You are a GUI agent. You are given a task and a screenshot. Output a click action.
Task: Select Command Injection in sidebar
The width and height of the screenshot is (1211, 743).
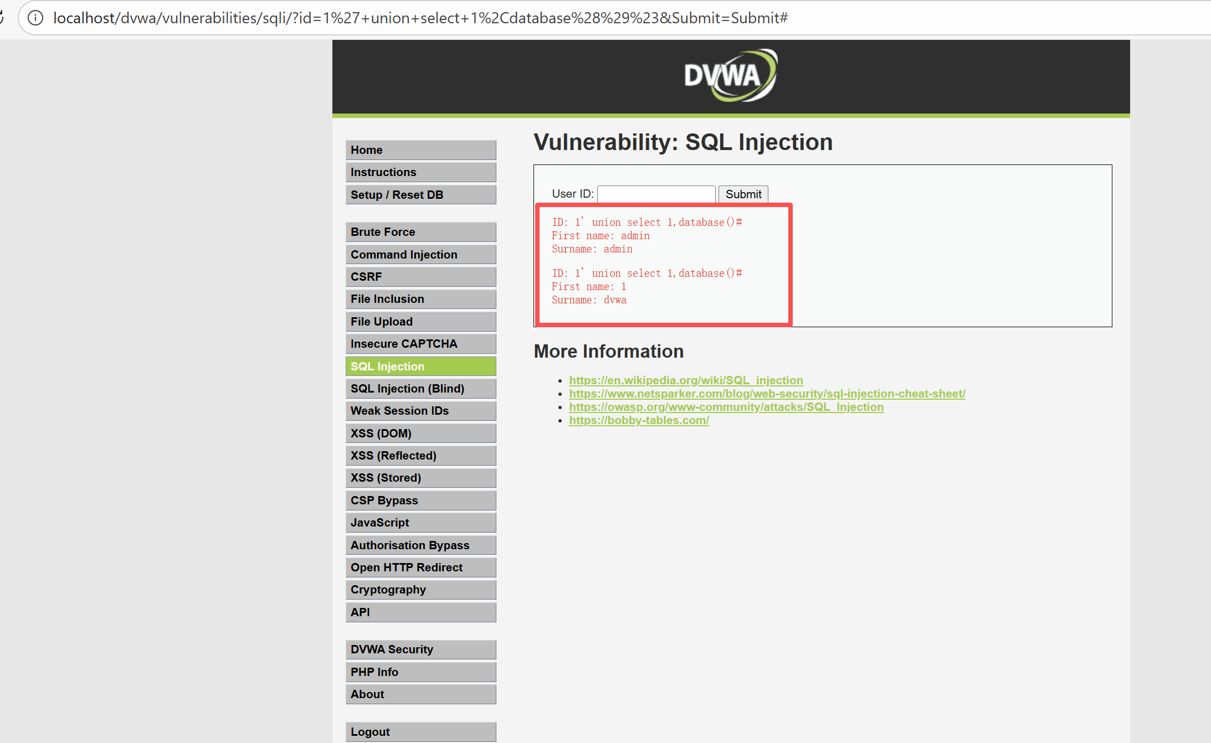tap(420, 255)
